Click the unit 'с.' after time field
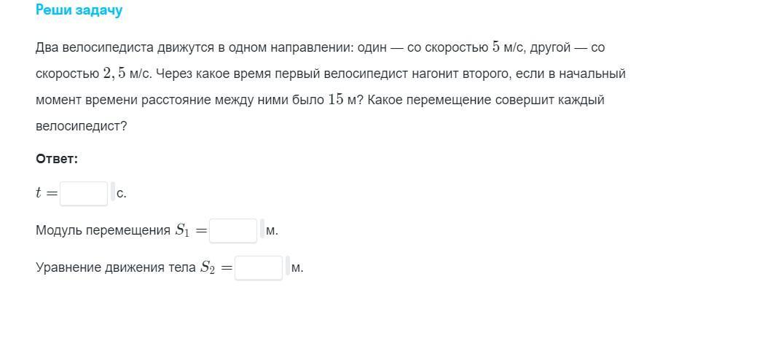Screen dimensions: 773x341 click(x=122, y=194)
